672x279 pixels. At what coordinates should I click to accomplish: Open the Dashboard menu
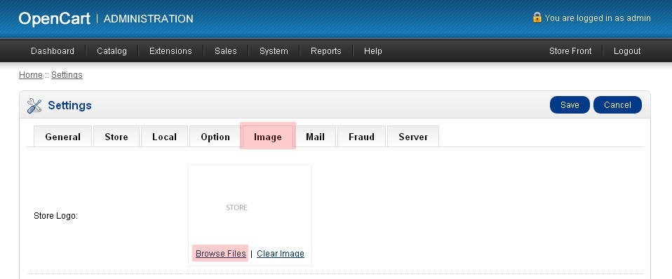pyautogui.click(x=53, y=51)
